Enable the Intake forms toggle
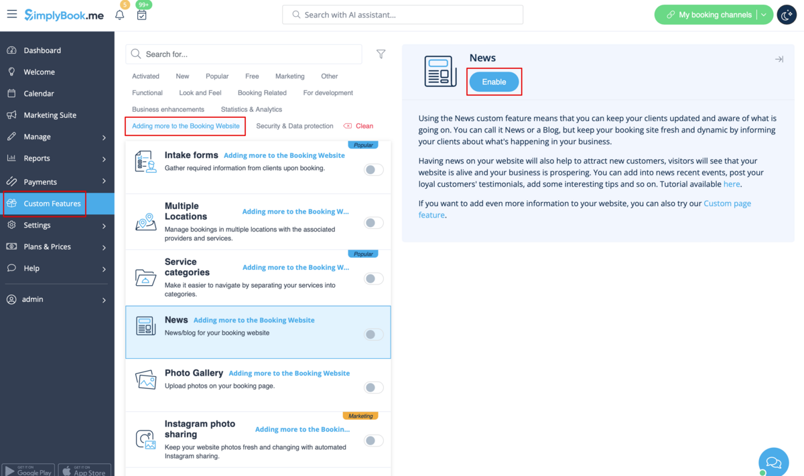 (x=373, y=170)
